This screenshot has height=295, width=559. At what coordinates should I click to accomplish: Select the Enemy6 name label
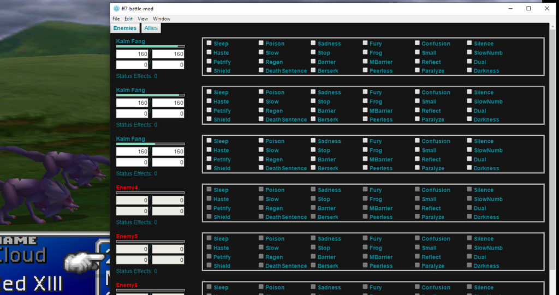click(127, 285)
